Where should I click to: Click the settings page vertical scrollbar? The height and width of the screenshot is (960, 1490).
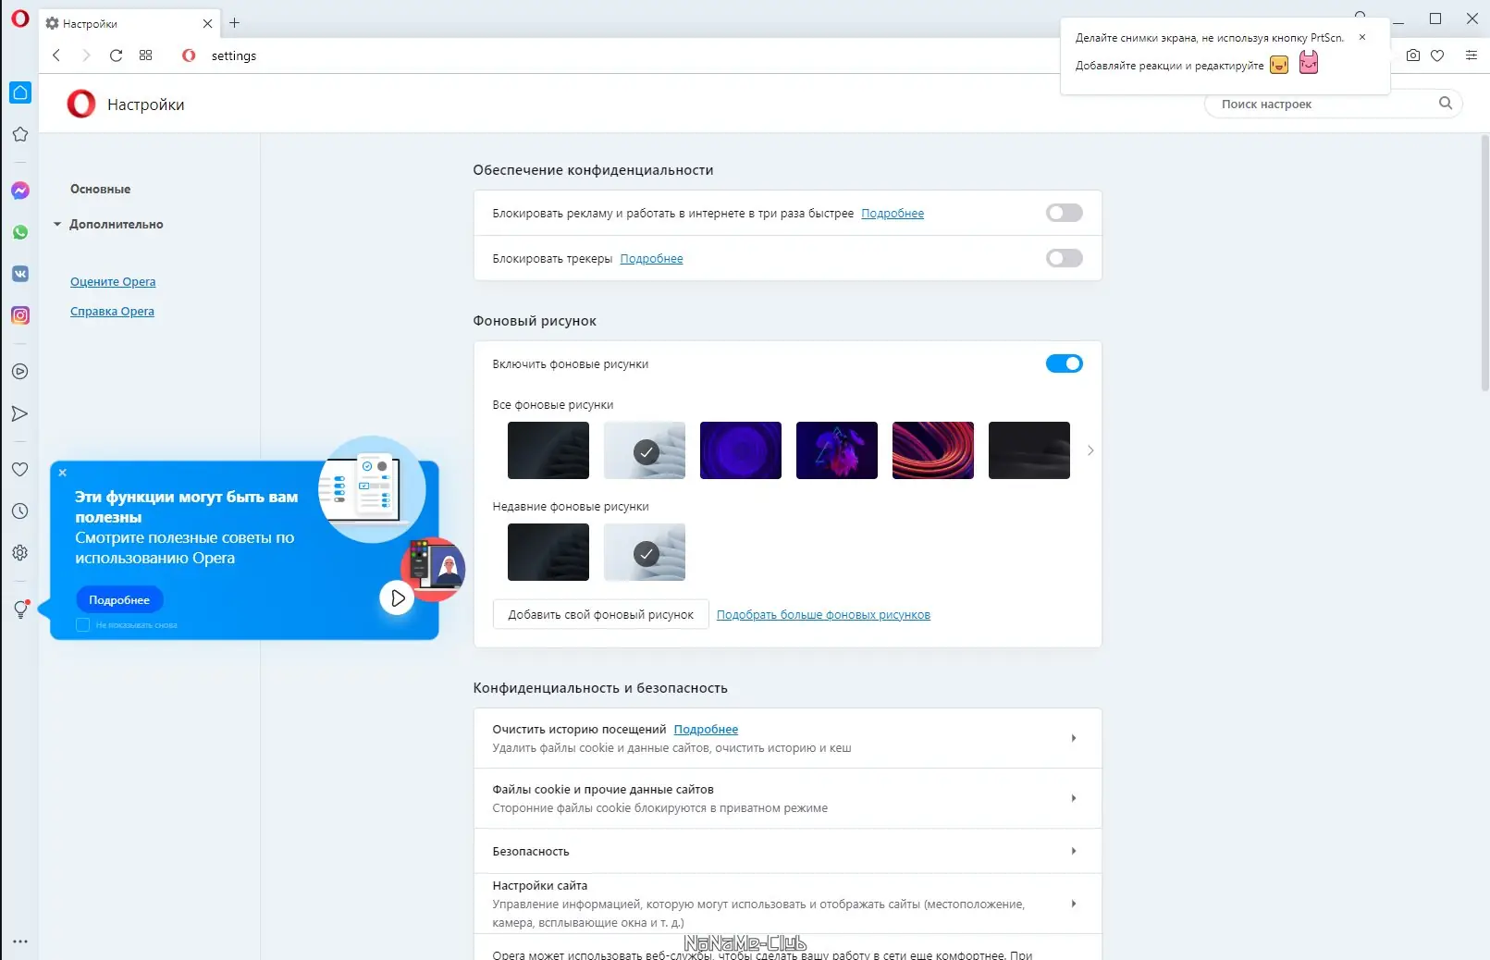[x=1484, y=264]
